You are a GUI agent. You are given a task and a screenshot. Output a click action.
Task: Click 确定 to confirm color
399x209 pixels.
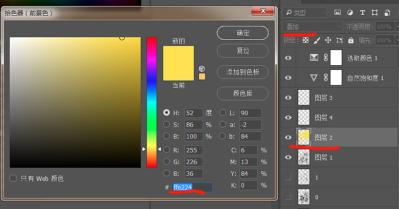click(x=242, y=33)
